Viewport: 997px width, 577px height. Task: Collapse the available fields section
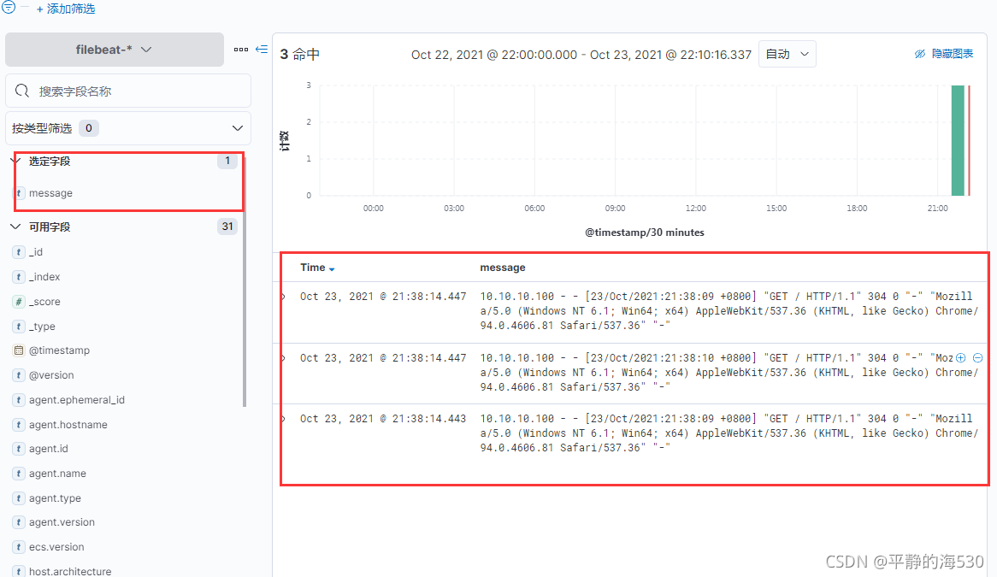(x=16, y=227)
